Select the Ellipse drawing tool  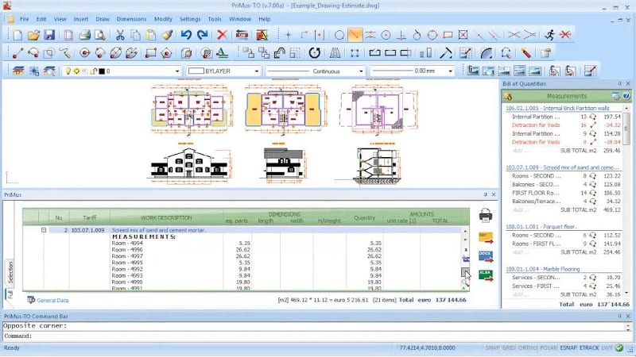115,53
